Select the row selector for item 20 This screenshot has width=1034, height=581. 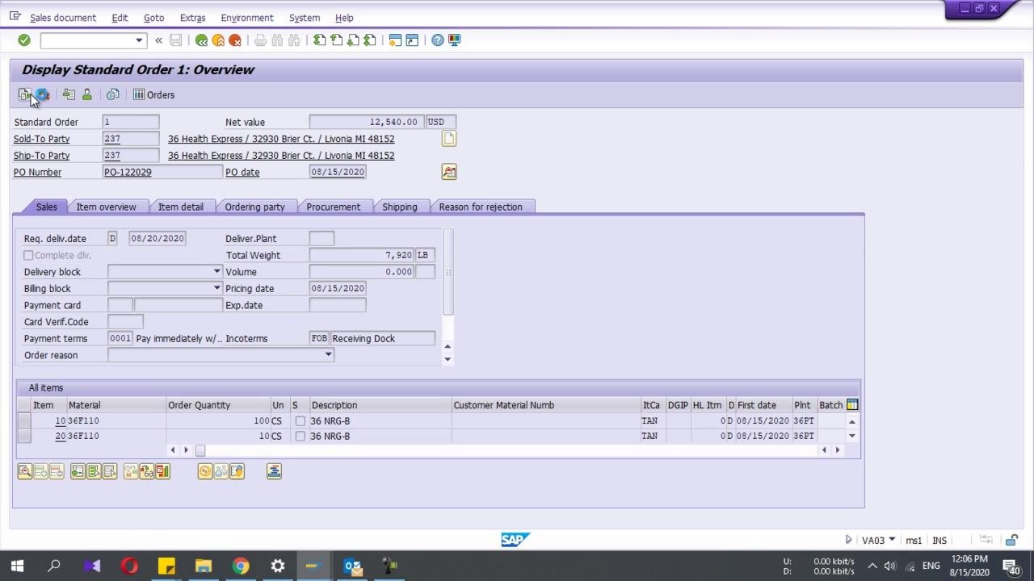(x=24, y=437)
